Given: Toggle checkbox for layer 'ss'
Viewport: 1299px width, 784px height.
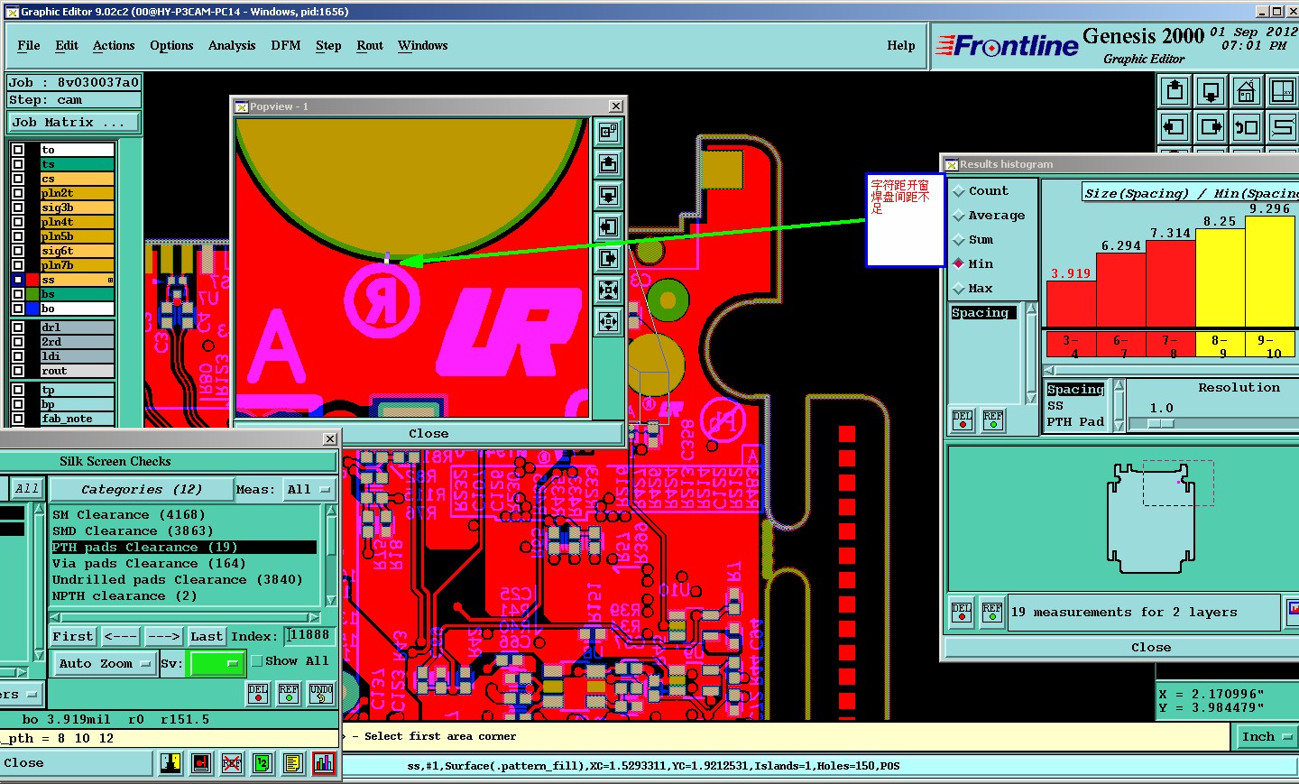Looking at the screenshot, I should 18,280.
